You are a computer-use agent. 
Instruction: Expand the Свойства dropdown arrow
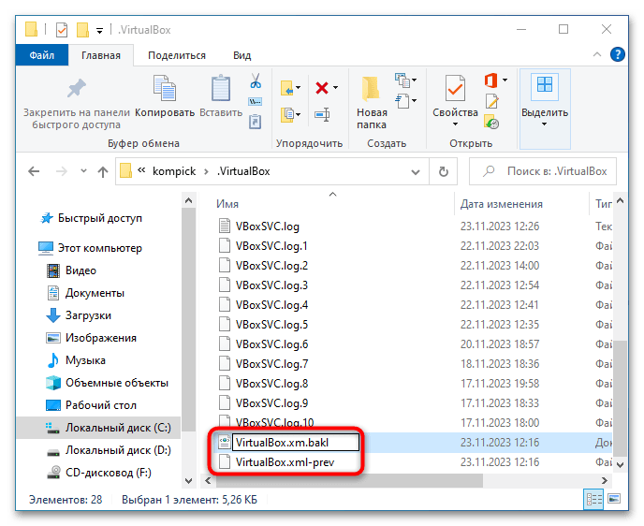[x=455, y=124]
